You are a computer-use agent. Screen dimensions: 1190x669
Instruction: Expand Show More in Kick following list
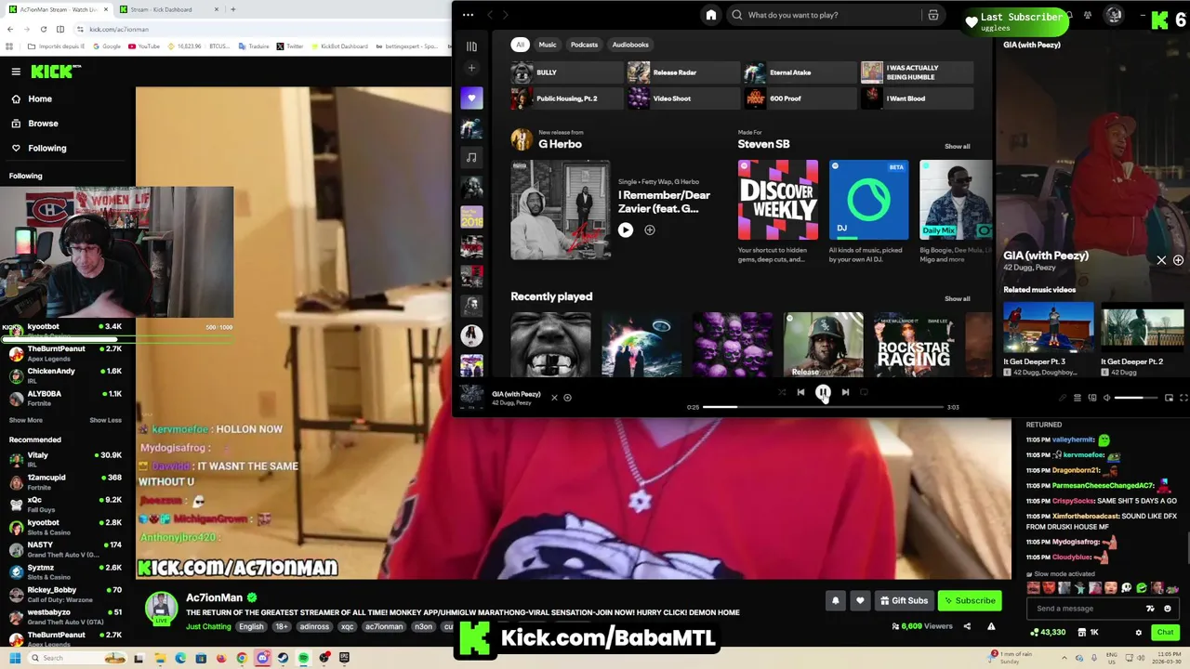coord(26,420)
